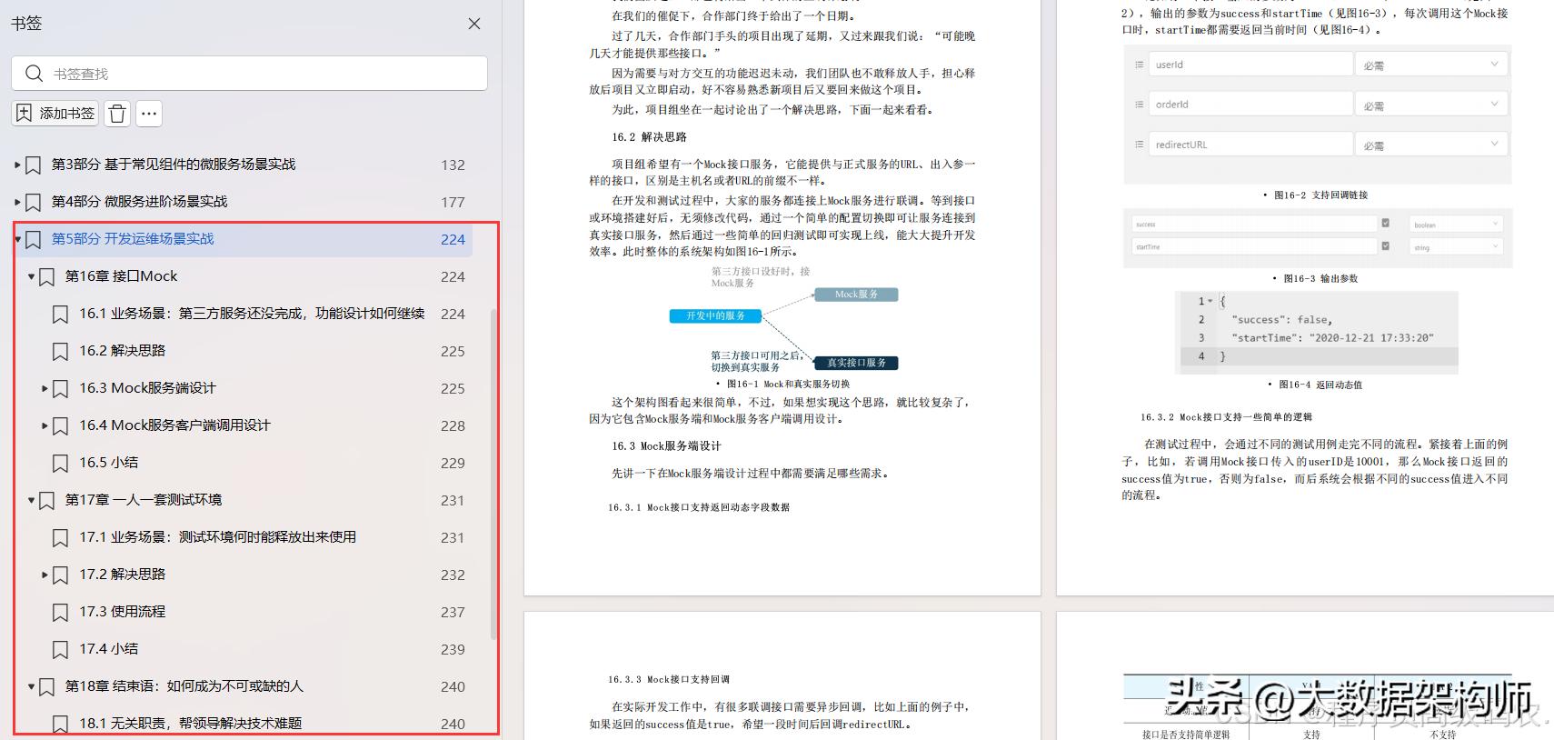Click page number 177 in bookmark list

[453, 203]
